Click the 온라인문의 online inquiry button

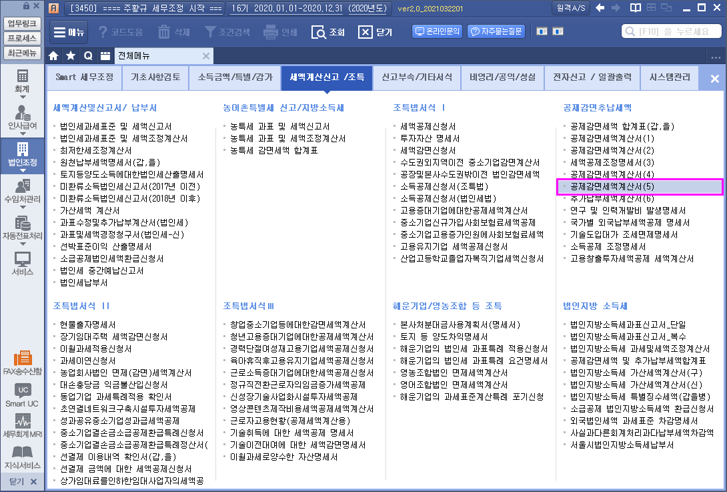pos(438,31)
